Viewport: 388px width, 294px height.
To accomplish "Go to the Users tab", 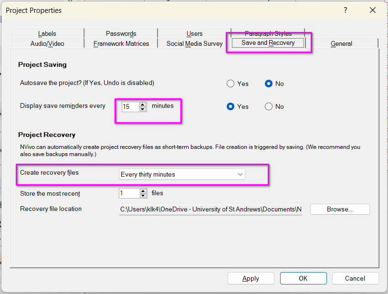I will tap(194, 33).
